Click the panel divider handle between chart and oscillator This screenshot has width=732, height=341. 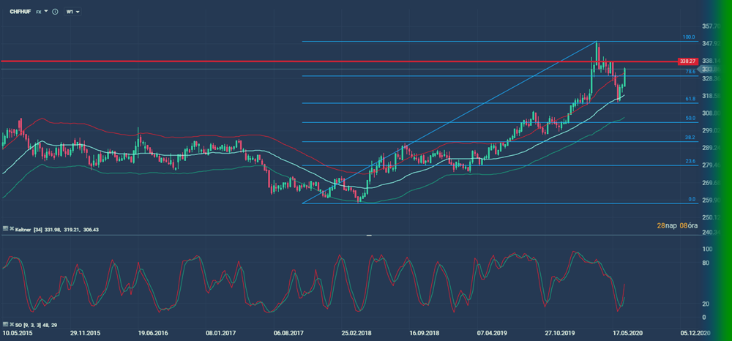(368, 236)
